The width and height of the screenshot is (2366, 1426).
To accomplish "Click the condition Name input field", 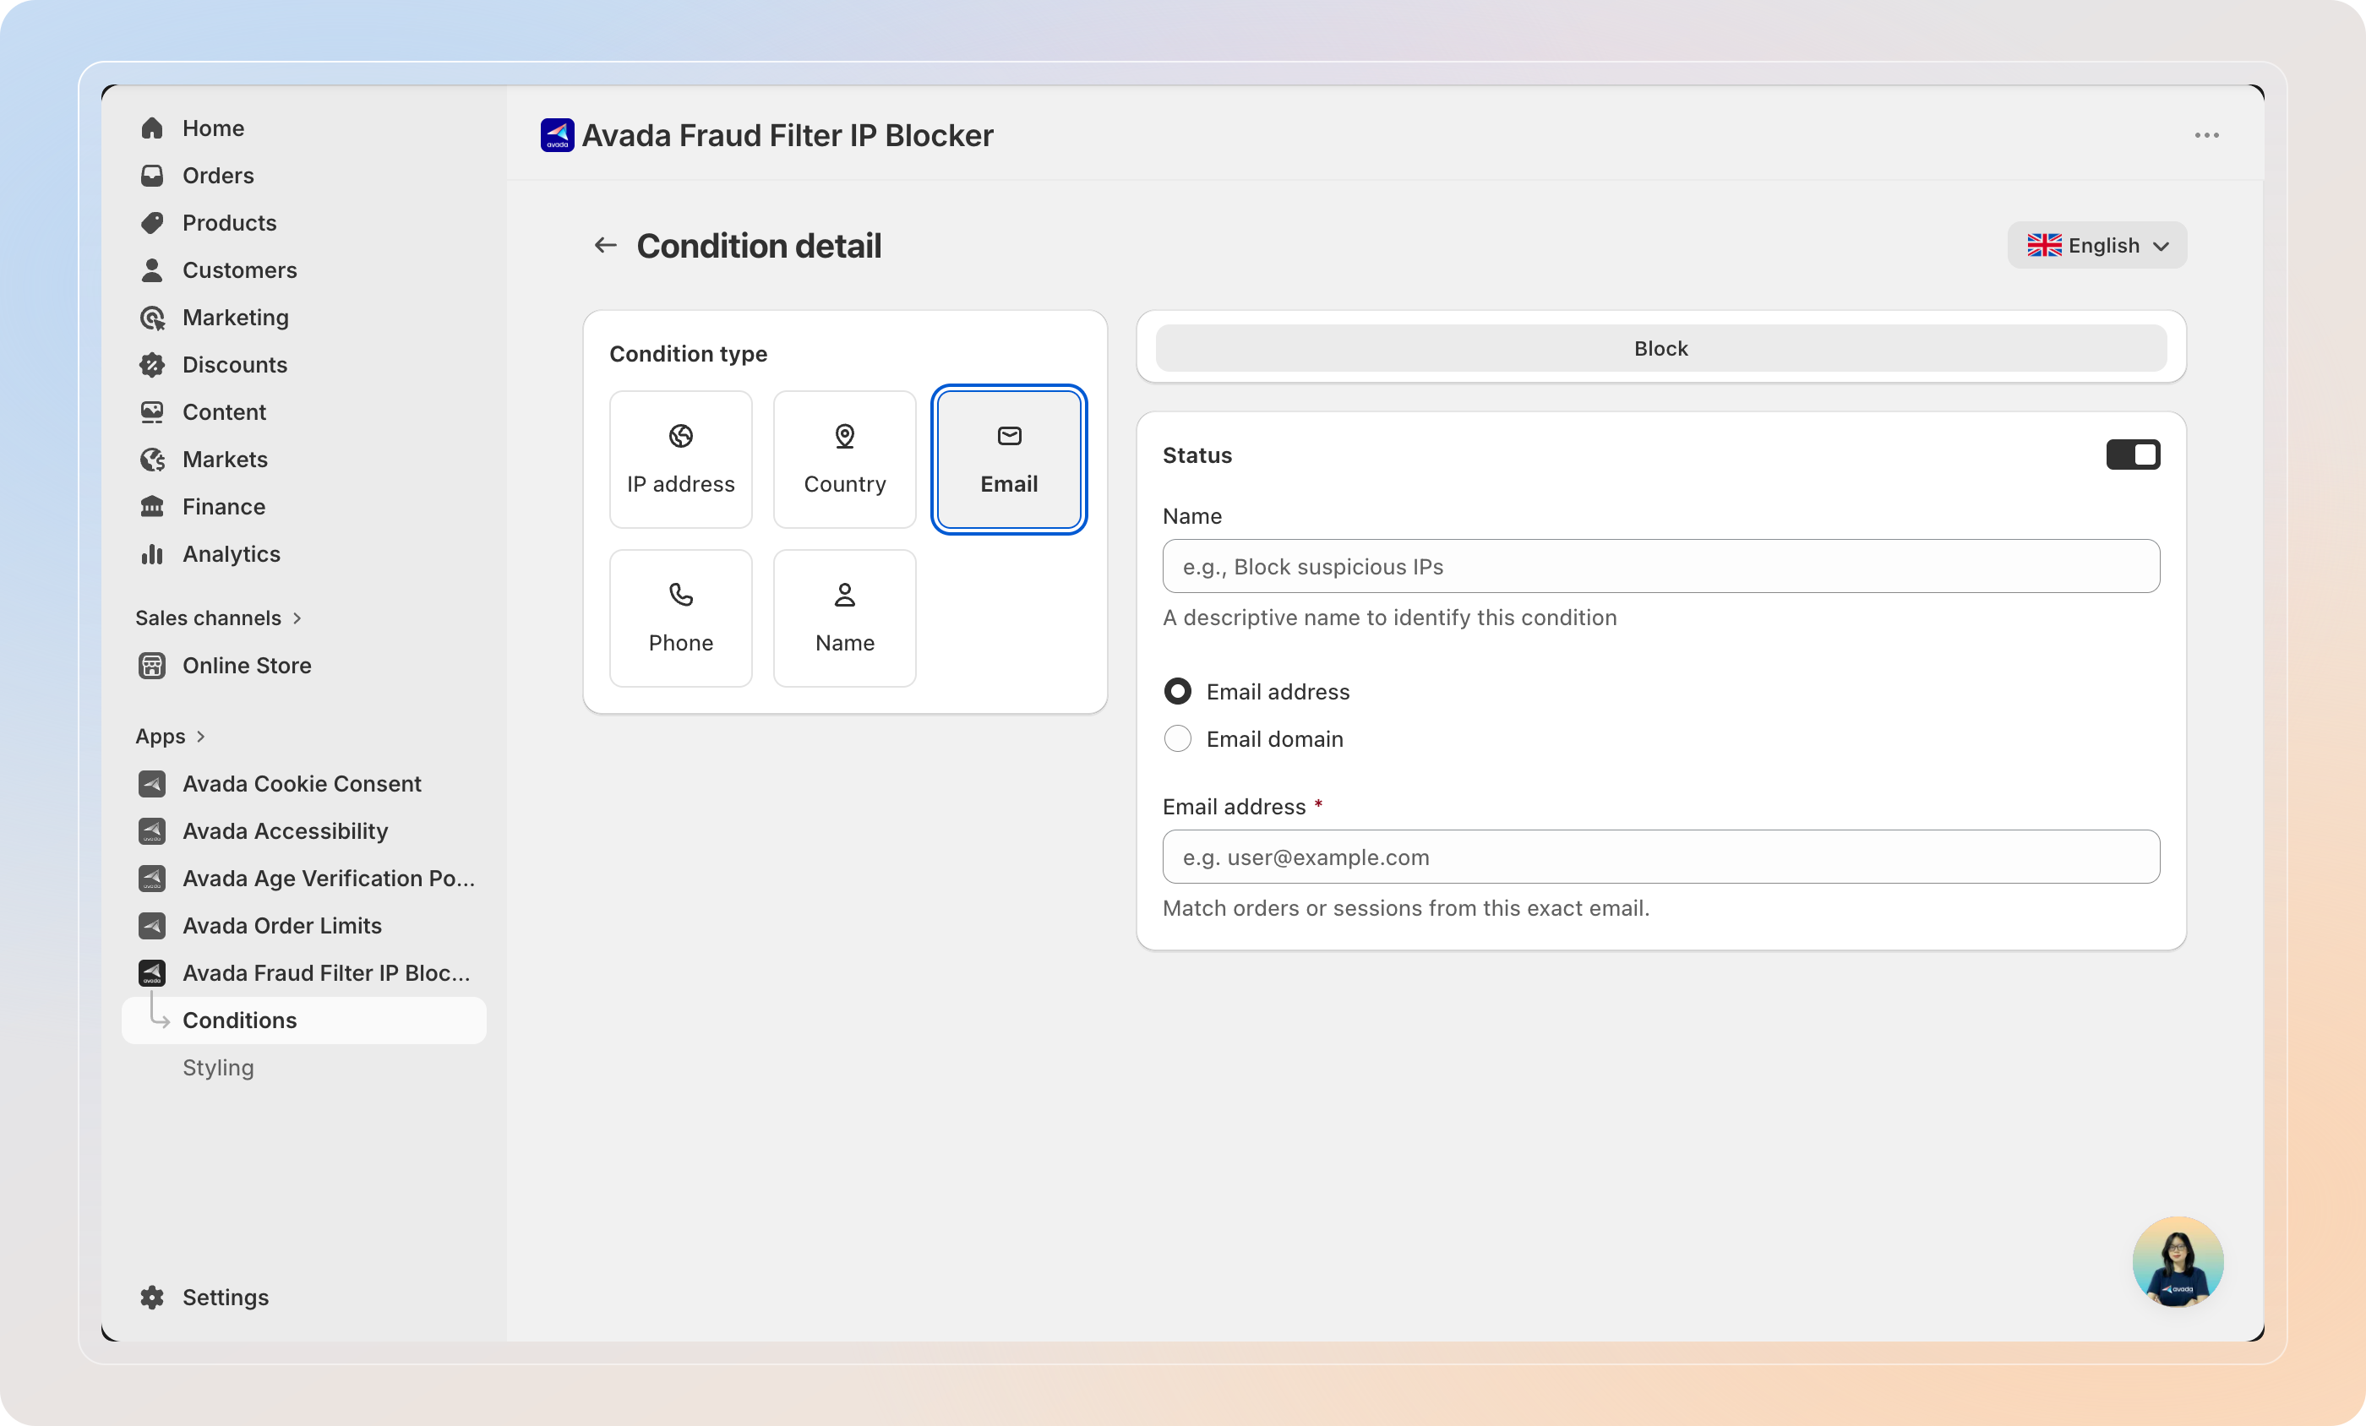I will (x=1661, y=567).
